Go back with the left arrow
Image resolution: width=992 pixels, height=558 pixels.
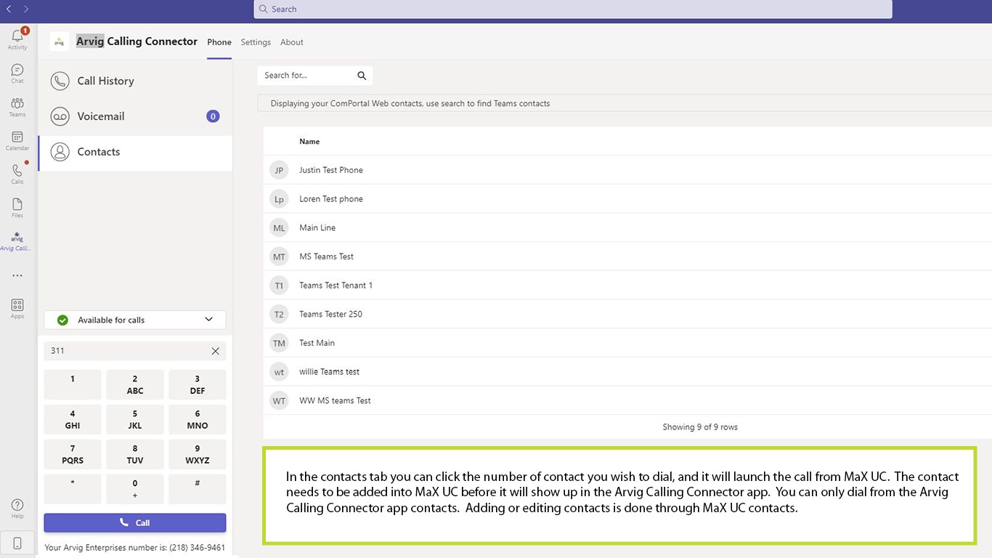9,9
